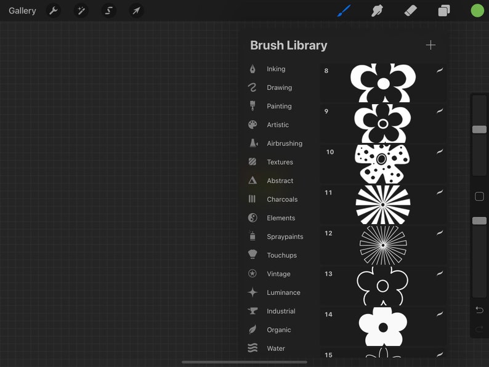Click the Organic leaf icon
The image size is (489, 367).
(253, 329)
